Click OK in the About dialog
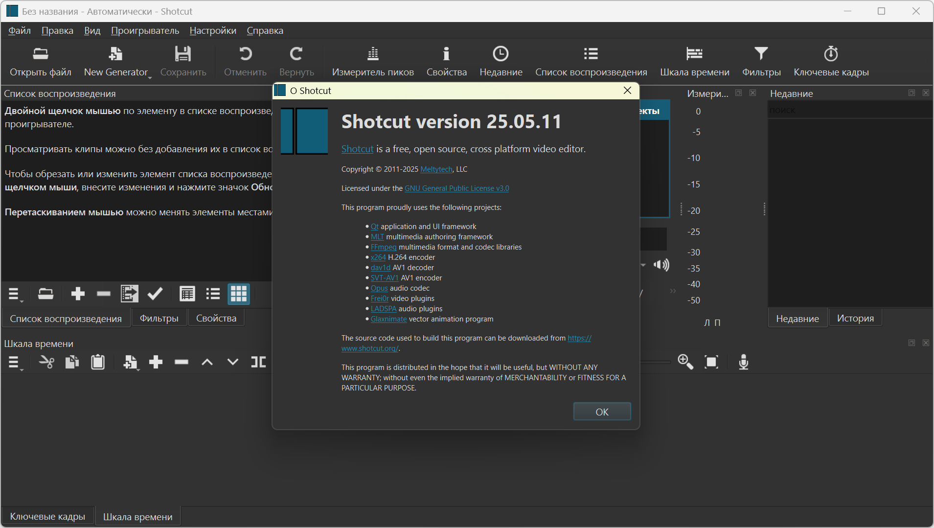934x528 pixels. click(602, 412)
